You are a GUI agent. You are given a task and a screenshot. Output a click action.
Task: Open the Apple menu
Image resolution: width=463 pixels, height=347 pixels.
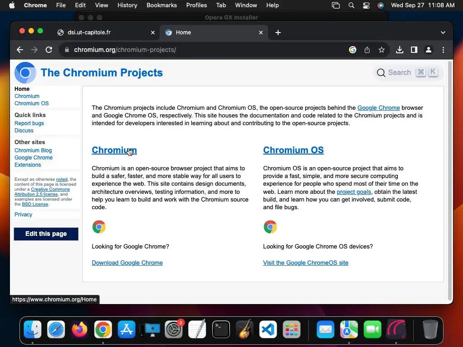point(12,5)
